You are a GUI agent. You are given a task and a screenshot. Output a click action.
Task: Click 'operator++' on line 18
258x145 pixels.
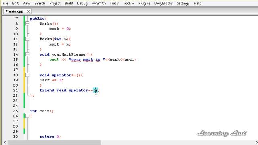pyautogui.click(x=64, y=75)
